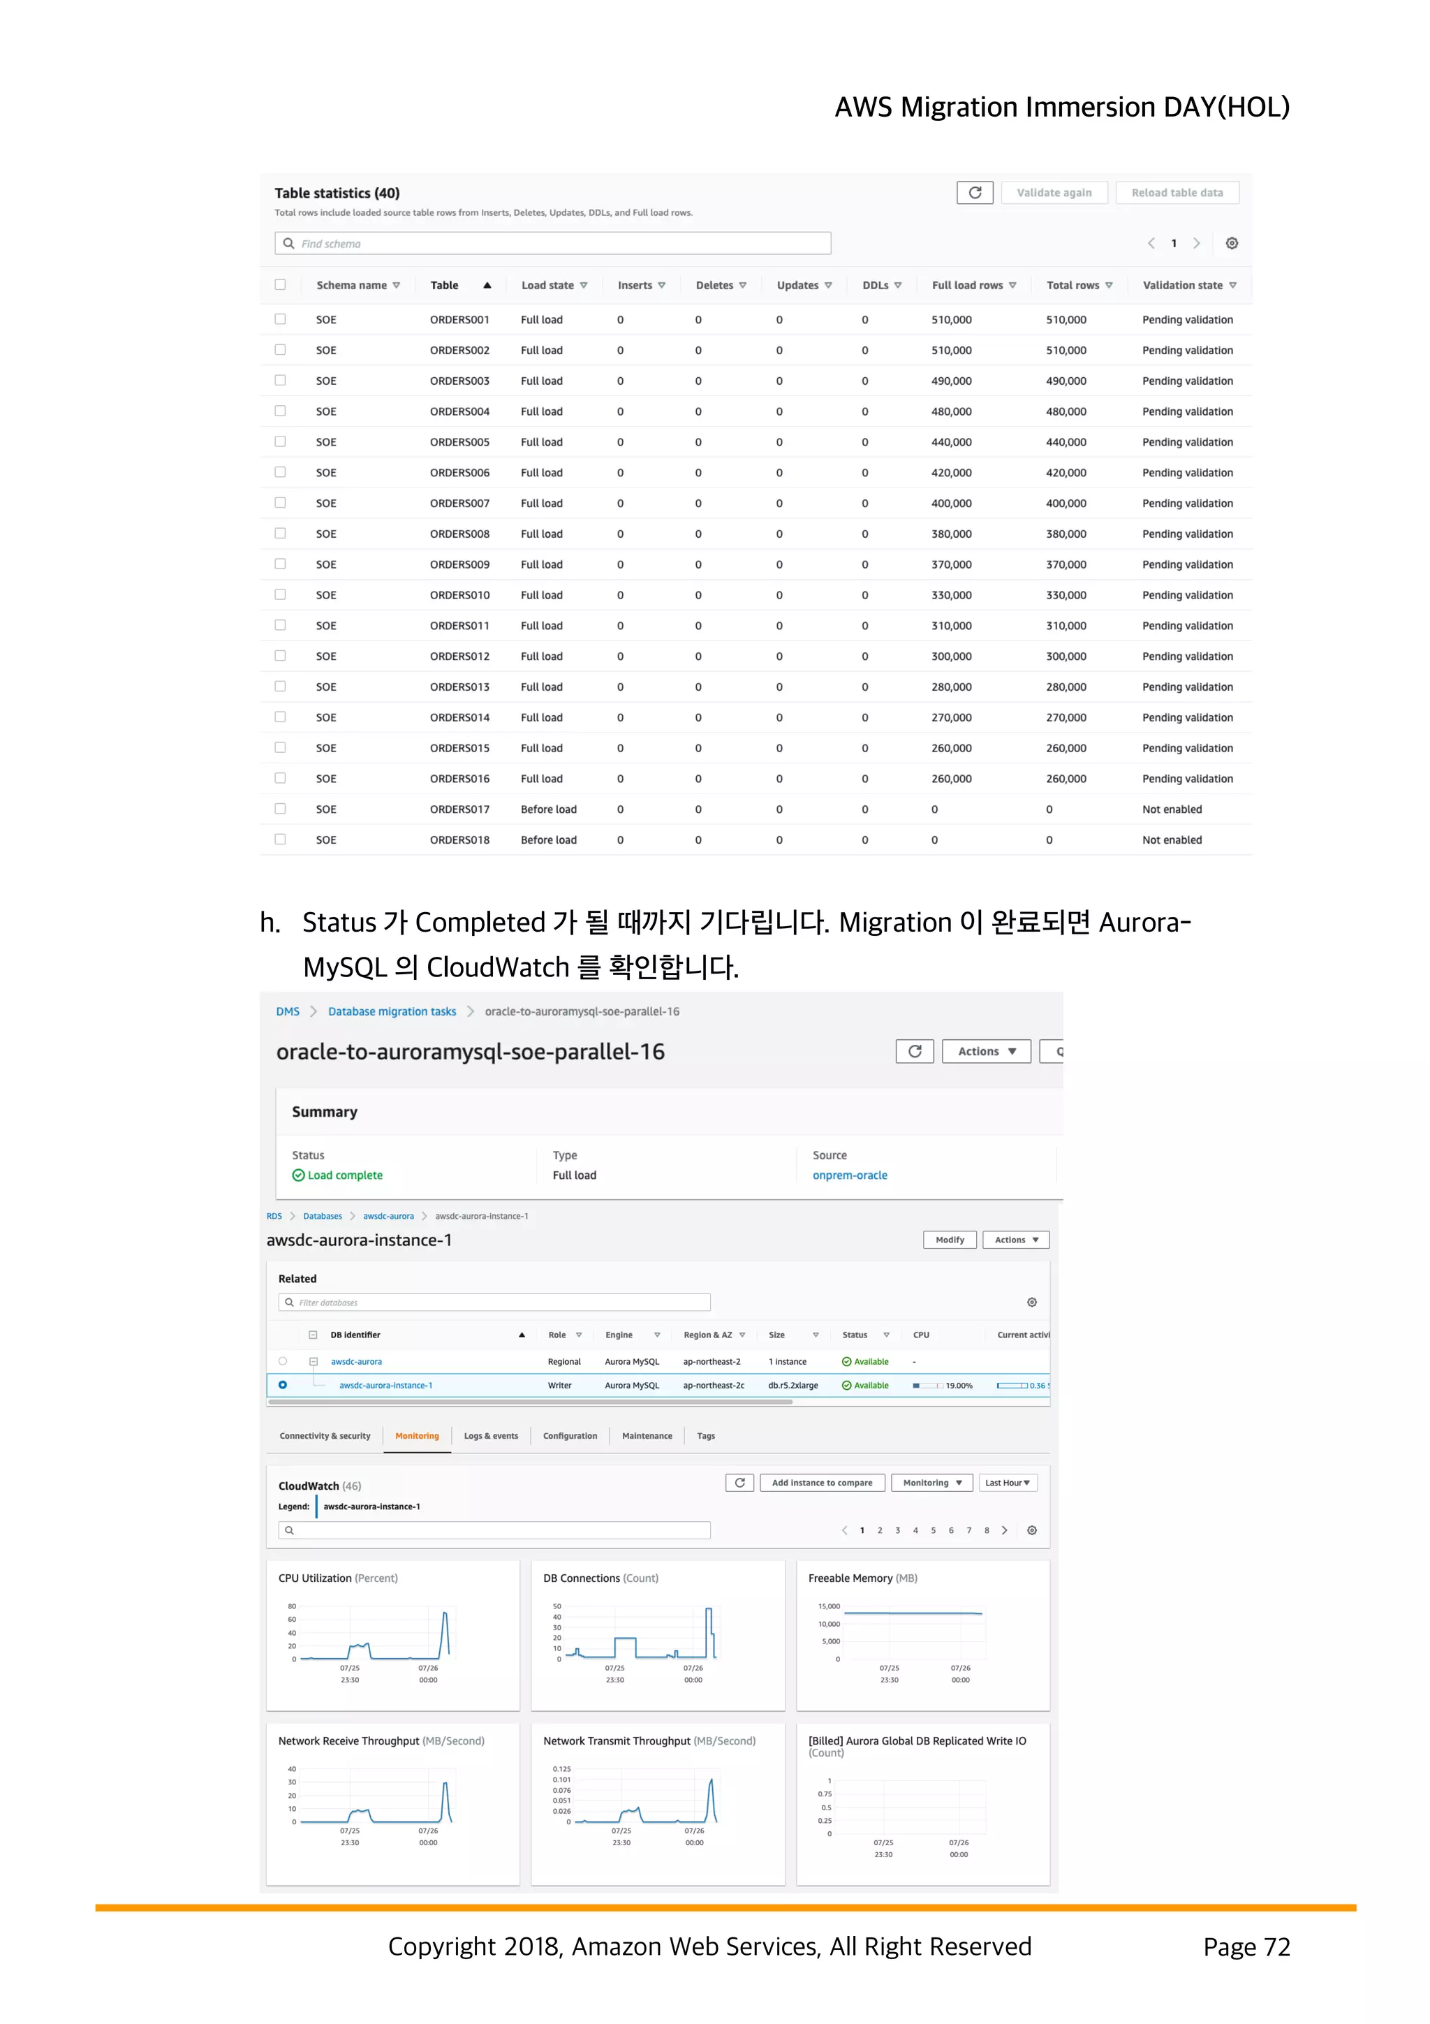This screenshot has width=1430, height=2024.
Task: Collapse all rows via DB identifier header icon
Action: tap(313, 1335)
